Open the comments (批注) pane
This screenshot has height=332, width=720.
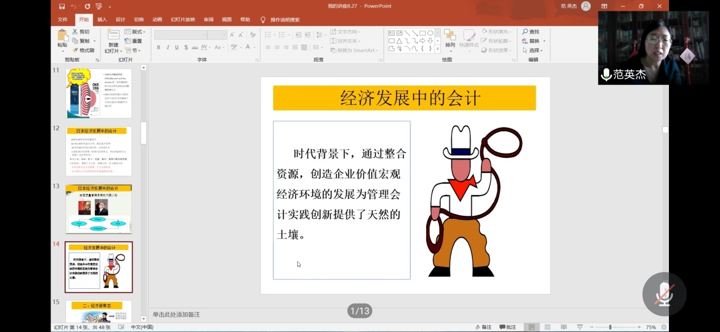tap(509, 327)
